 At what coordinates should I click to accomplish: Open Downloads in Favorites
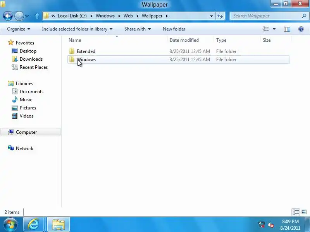31,59
